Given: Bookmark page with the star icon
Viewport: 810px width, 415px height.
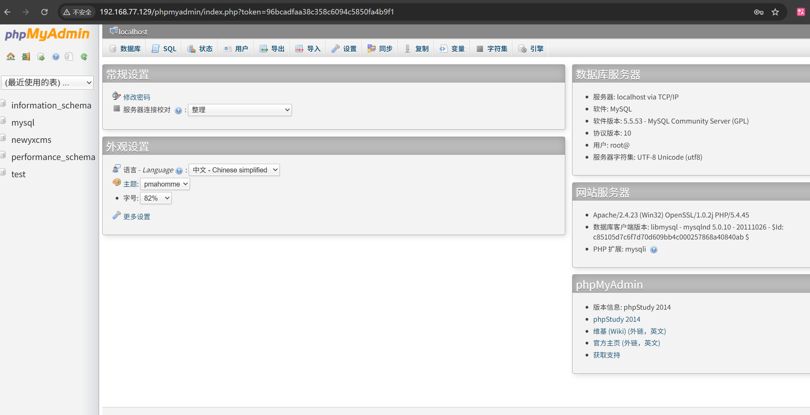Looking at the screenshot, I should point(775,12).
